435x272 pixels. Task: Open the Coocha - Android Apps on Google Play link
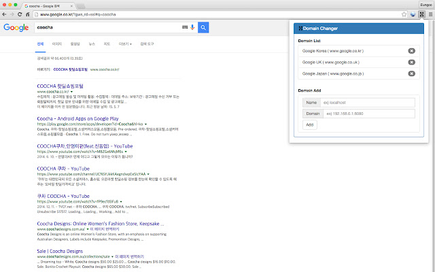click(77, 118)
